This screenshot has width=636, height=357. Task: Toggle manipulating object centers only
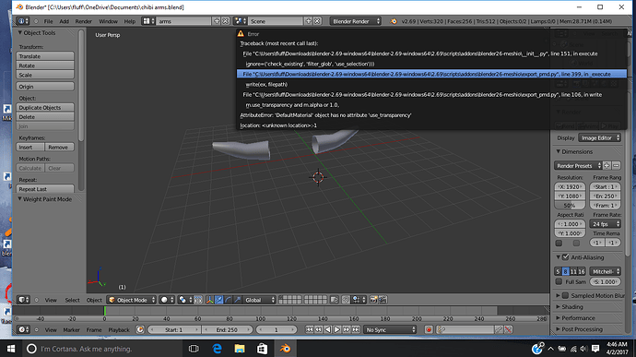[198, 300]
